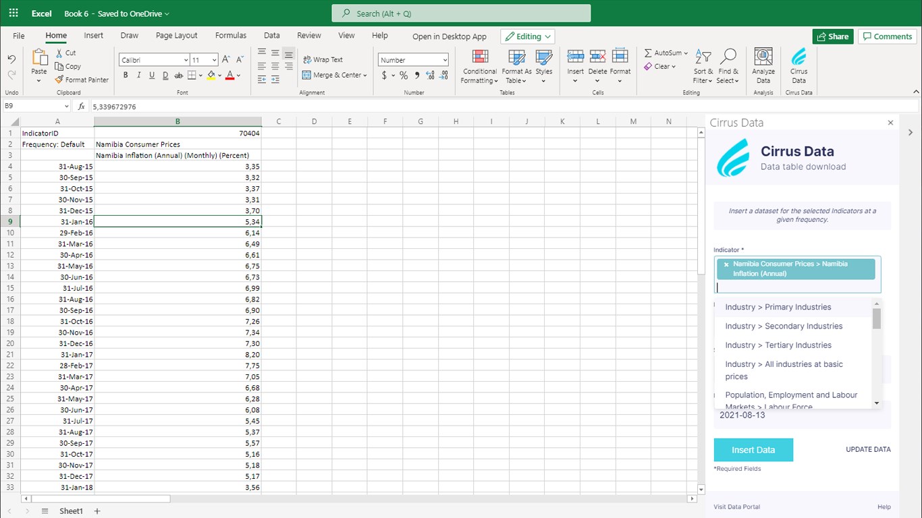Click Open in Desktop App
The width and height of the screenshot is (922, 518).
coord(450,36)
